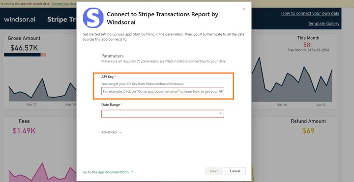This screenshot has height=182, width=354.
Task: Click the Gross Amount progress bar
Action: pos(25,55)
